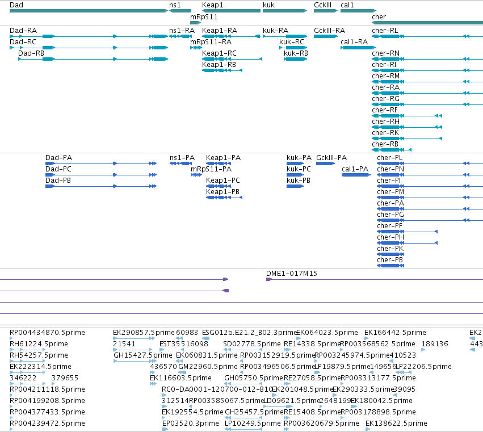Select the EK290857.5prime EST label

pos(144,333)
